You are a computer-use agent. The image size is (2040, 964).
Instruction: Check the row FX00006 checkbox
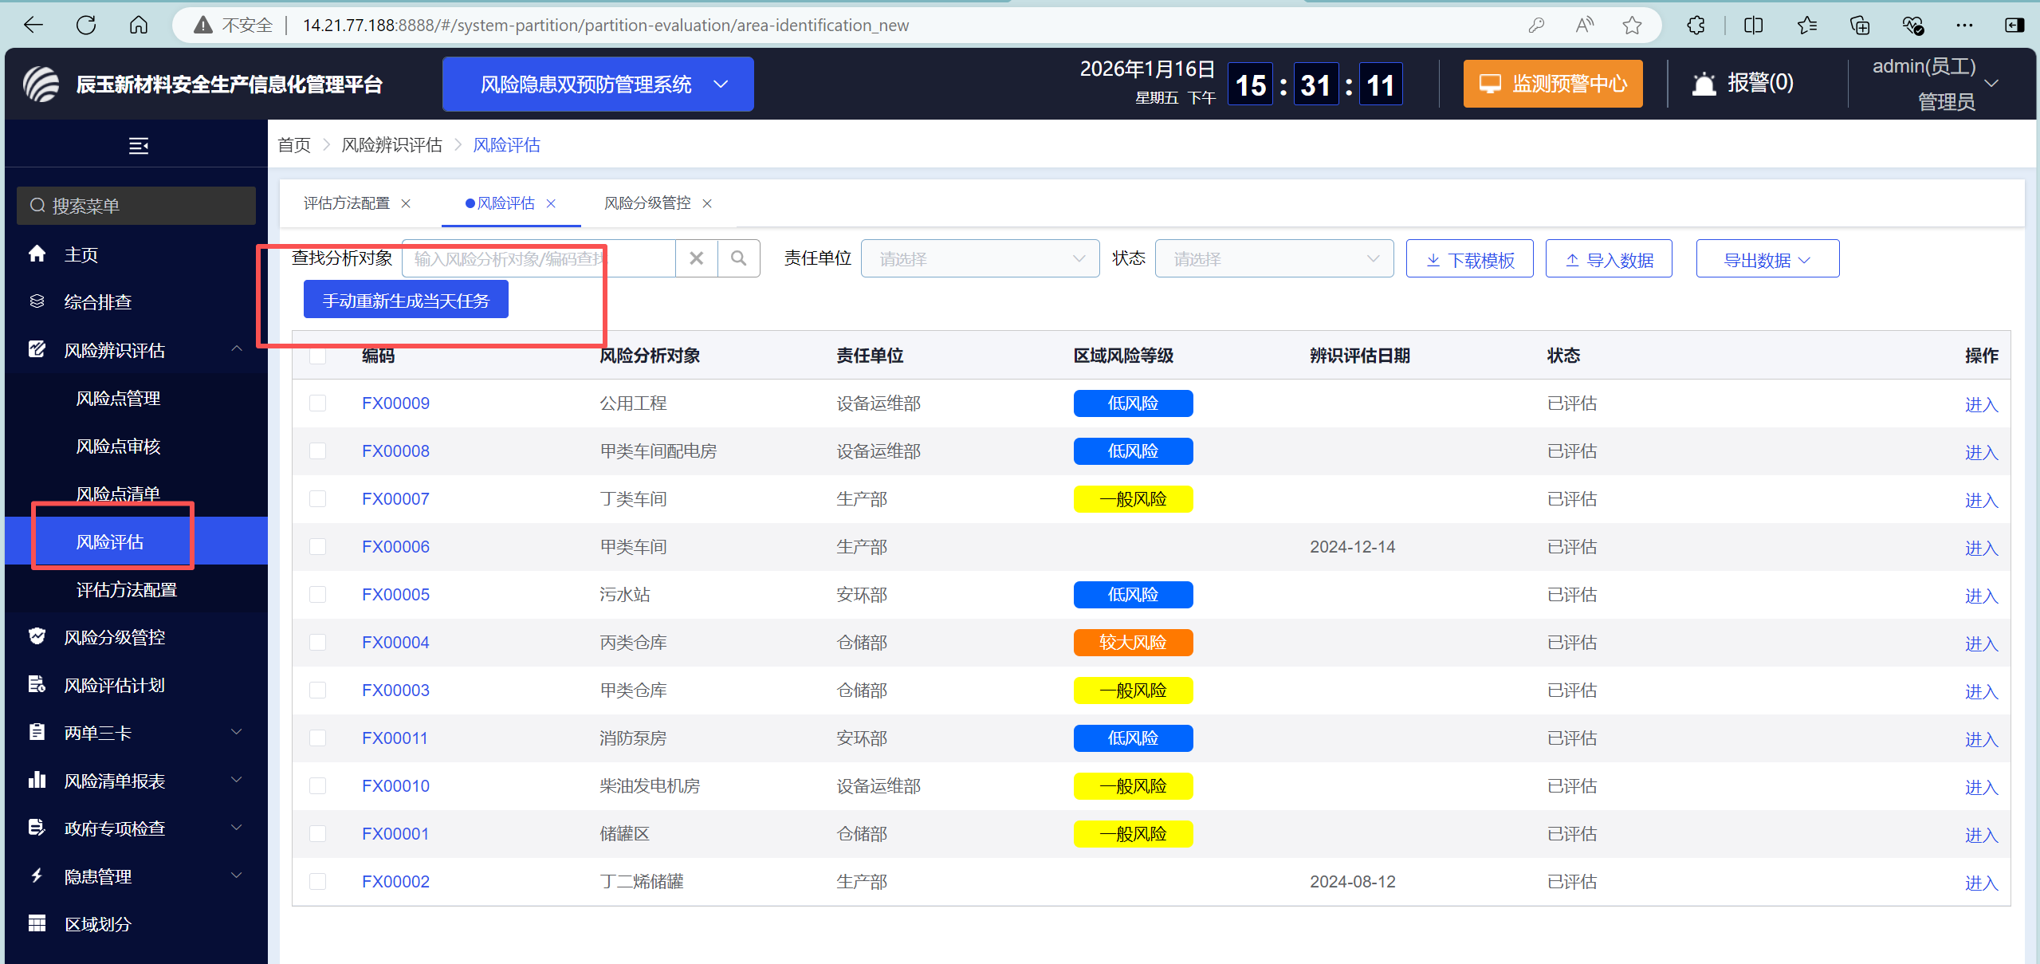pos(317,547)
